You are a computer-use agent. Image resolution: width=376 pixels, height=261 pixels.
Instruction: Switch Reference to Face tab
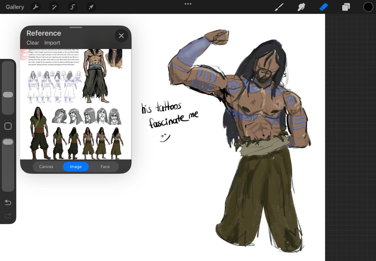pyautogui.click(x=105, y=166)
